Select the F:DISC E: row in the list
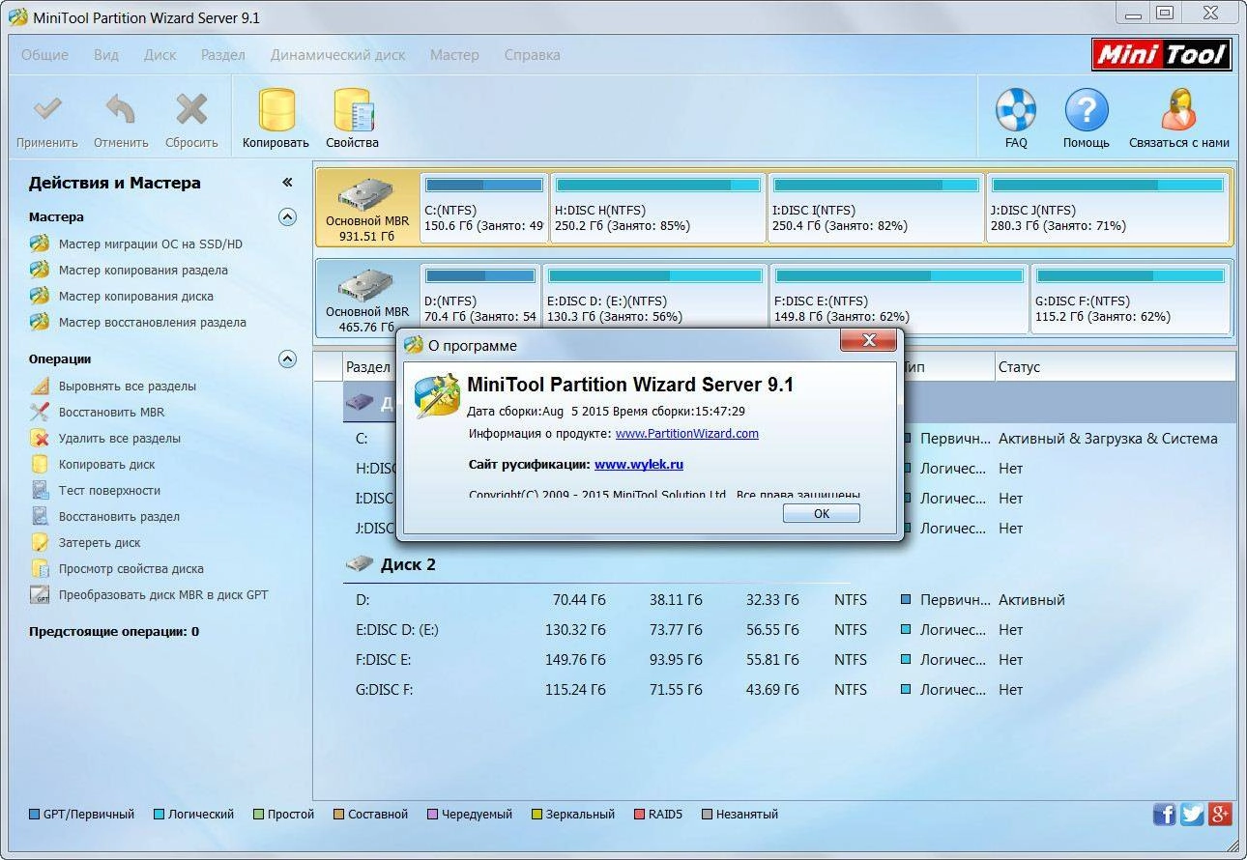The height and width of the screenshot is (860, 1247). point(789,660)
